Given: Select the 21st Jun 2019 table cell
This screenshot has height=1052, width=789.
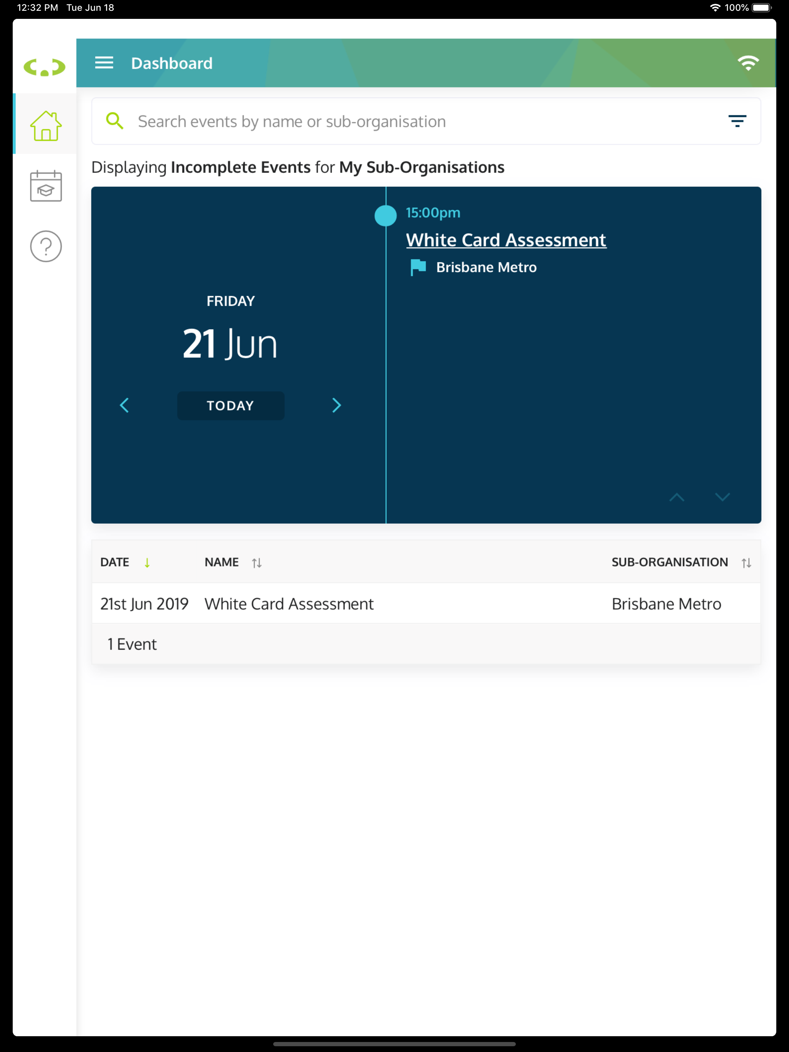Looking at the screenshot, I should pyautogui.click(x=144, y=603).
